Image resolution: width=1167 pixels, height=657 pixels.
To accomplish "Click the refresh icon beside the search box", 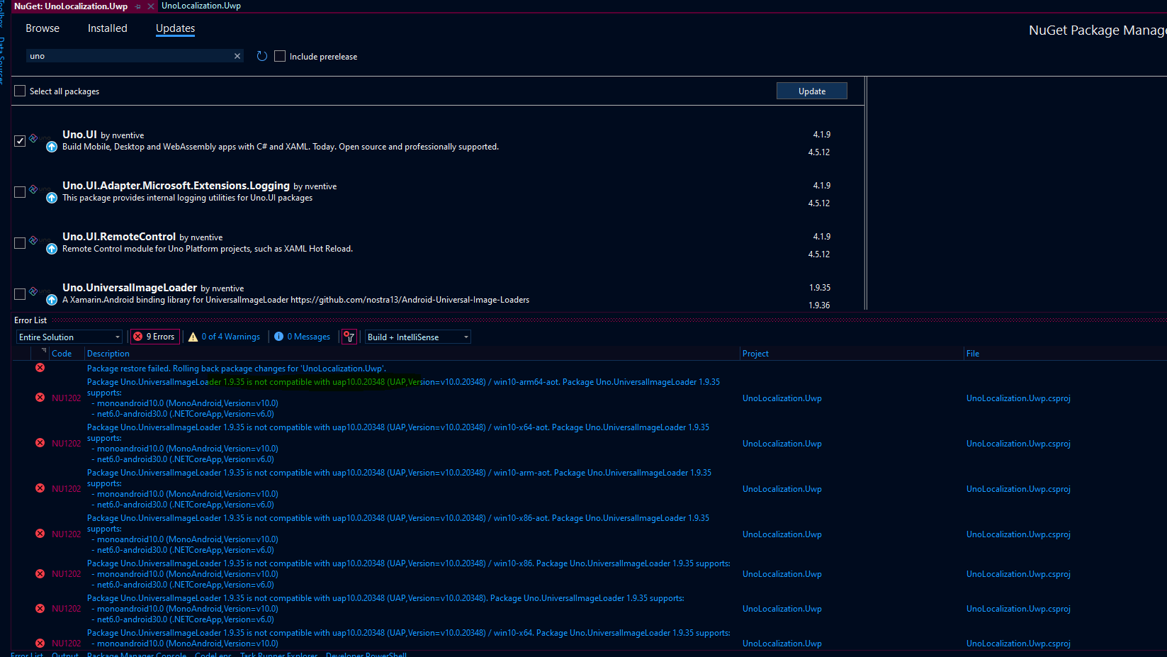I will [262, 56].
